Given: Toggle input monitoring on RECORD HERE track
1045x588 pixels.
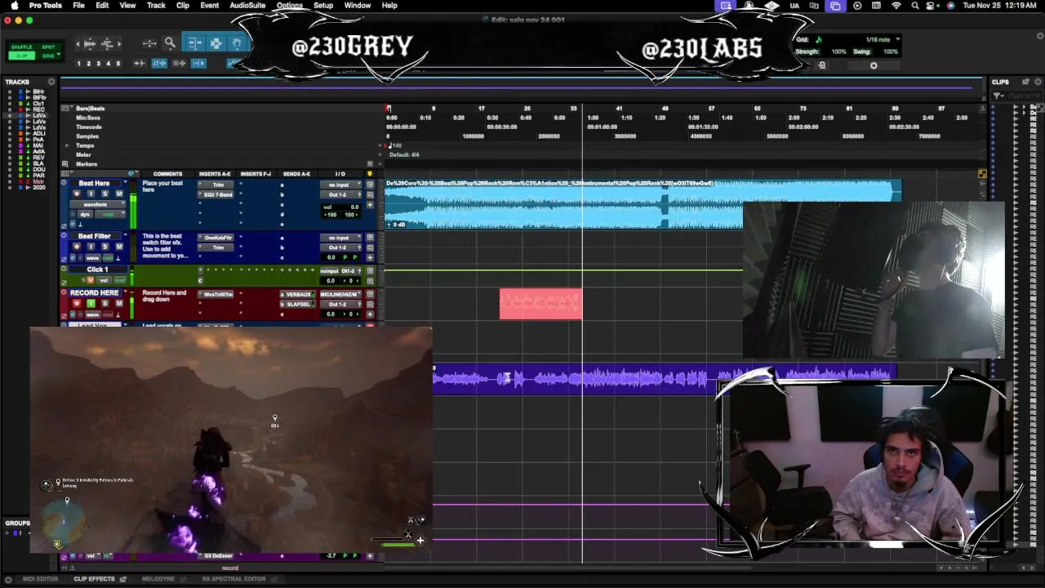Looking at the screenshot, I should coord(91,303).
